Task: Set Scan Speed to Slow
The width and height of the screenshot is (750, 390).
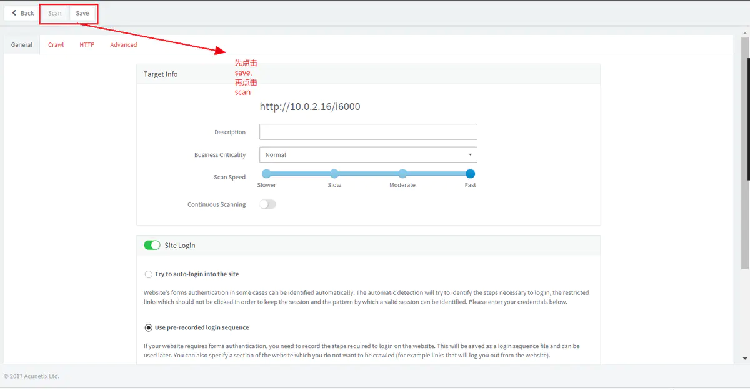Action: click(334, 174)
